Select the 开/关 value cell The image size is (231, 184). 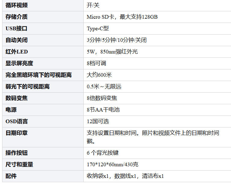pyautogui.click(x=93, y=5)
